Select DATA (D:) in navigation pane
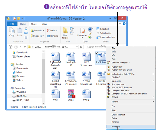Image resolution: width=162 pixels, height=134 pixels. [21, 96]
